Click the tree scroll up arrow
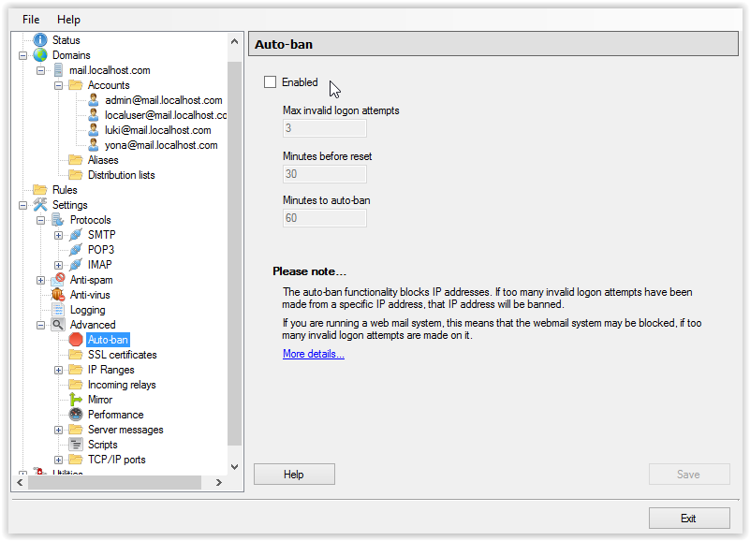The width and height of the screenshot is (750, 541). tap(234, 41)
